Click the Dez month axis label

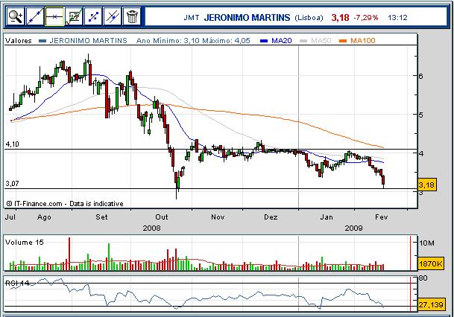pos(271,217)
